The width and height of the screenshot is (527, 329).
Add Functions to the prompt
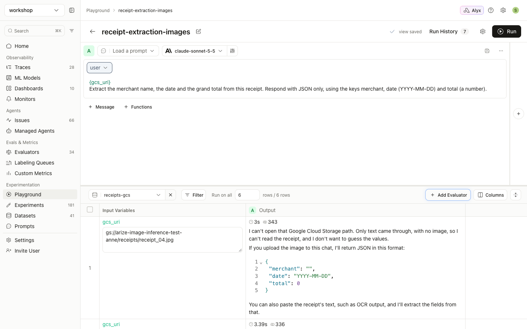138,107
